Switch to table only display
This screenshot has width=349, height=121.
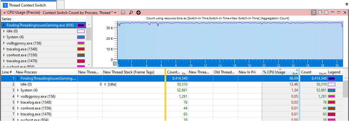(326, 13)
